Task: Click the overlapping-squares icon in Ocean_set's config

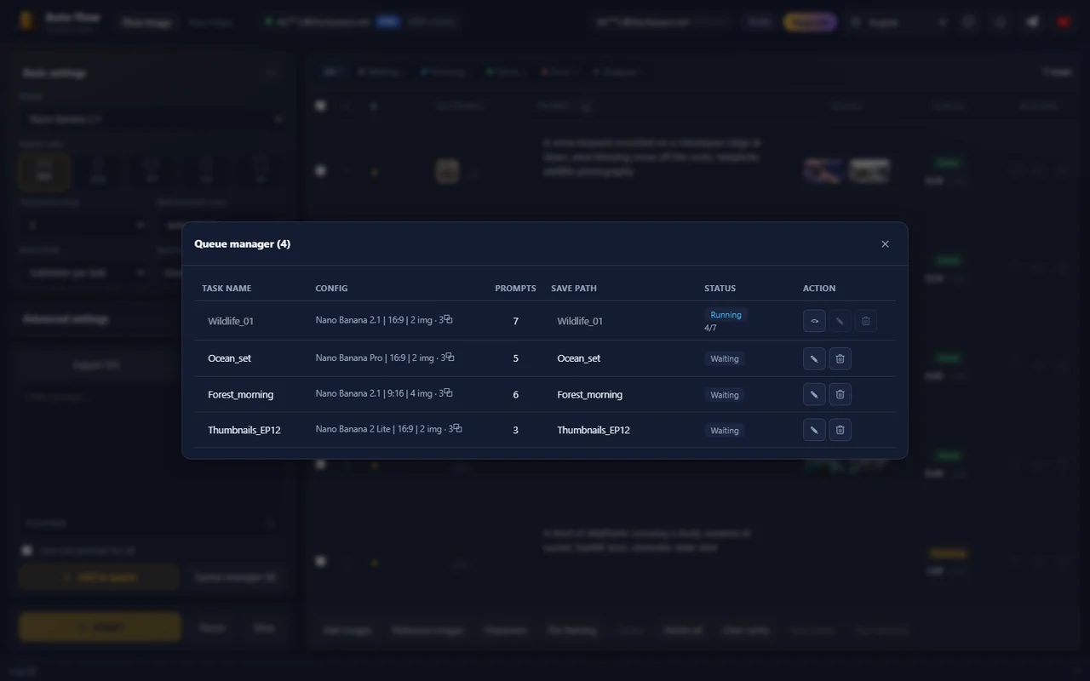Action: pyautogui.click(x=450, y=358)
